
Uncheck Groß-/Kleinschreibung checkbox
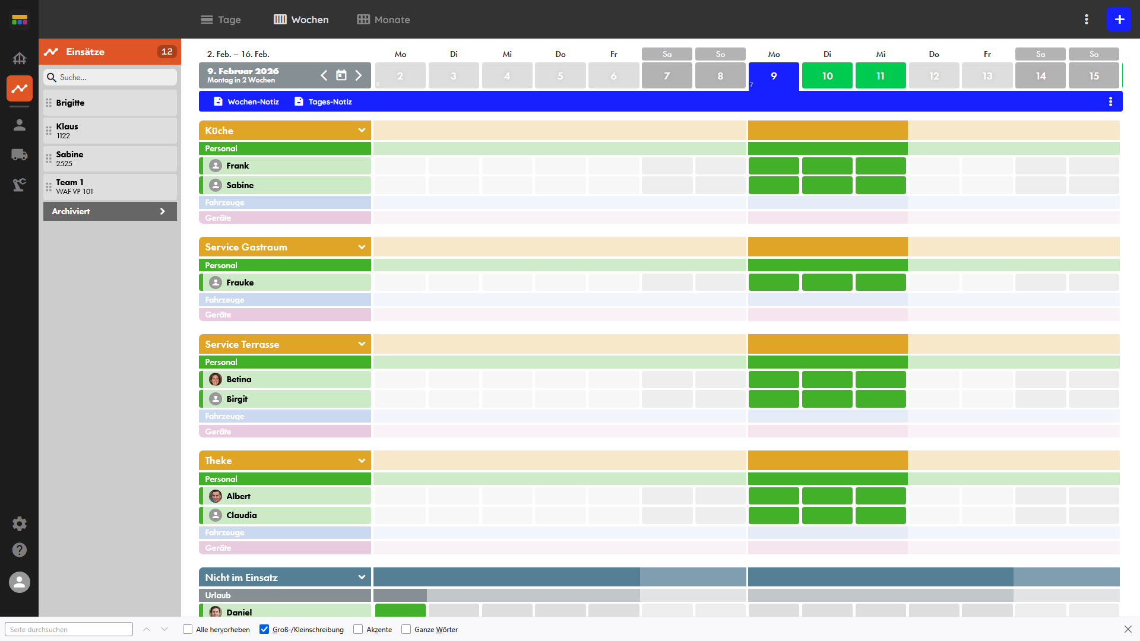tap(264, 629)
